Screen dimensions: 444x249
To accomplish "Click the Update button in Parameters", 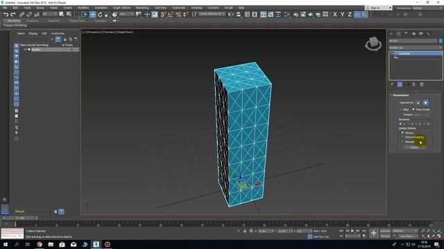I will point(414,147).
